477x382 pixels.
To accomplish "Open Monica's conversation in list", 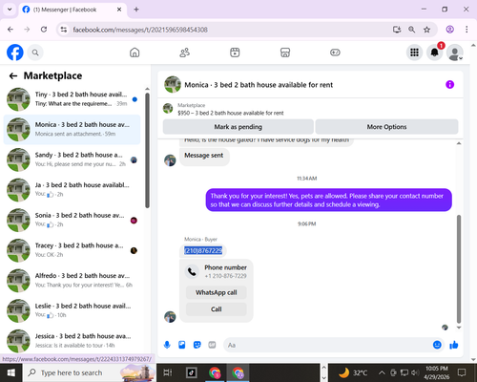I will [x=72, y=129].
